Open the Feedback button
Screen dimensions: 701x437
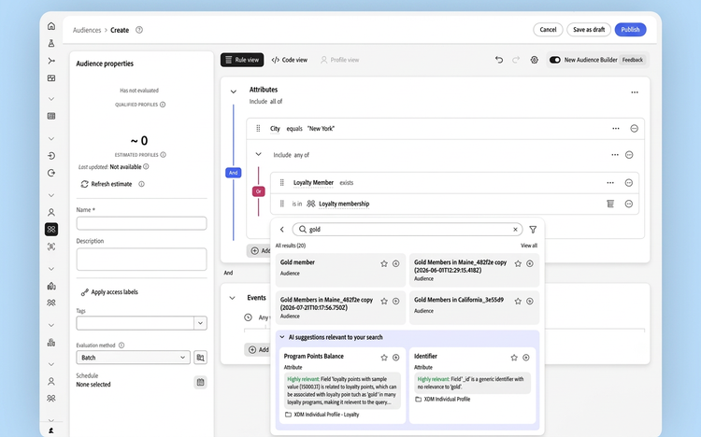(x=633, y=60)
